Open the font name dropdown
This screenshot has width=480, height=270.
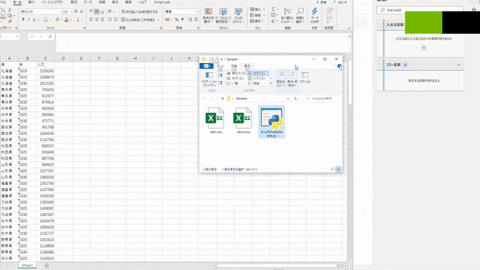click(62, 11)
